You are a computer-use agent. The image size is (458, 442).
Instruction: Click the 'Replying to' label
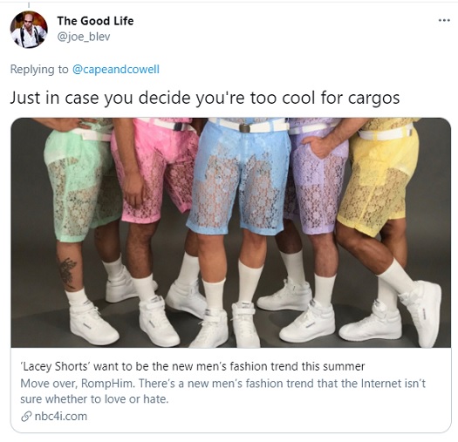tap(39, 70)
